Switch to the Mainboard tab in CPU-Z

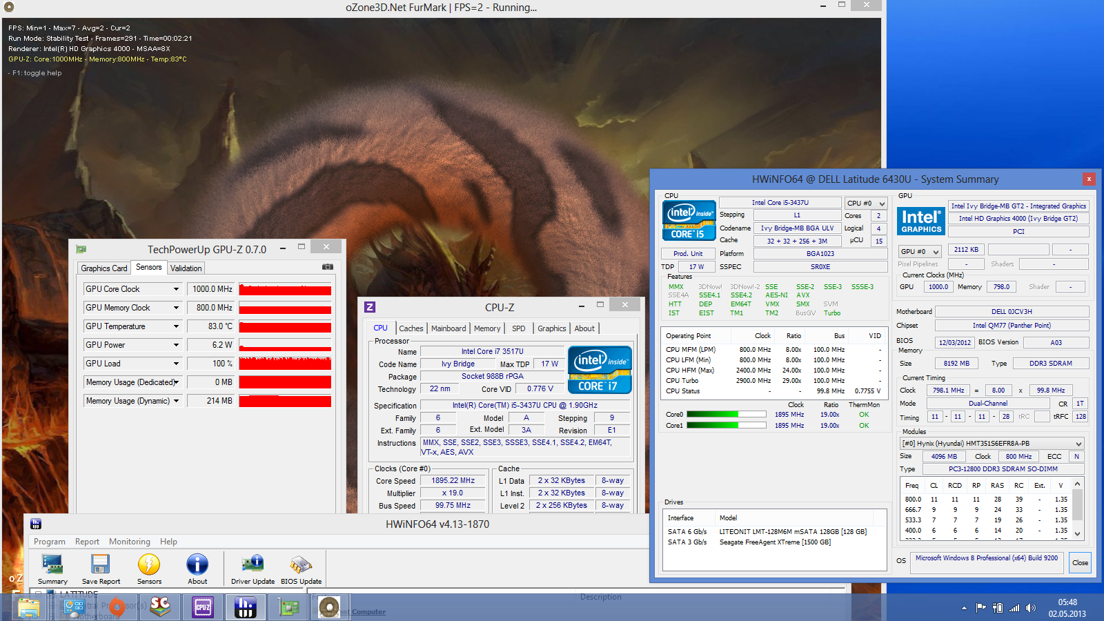coord(448,328)
